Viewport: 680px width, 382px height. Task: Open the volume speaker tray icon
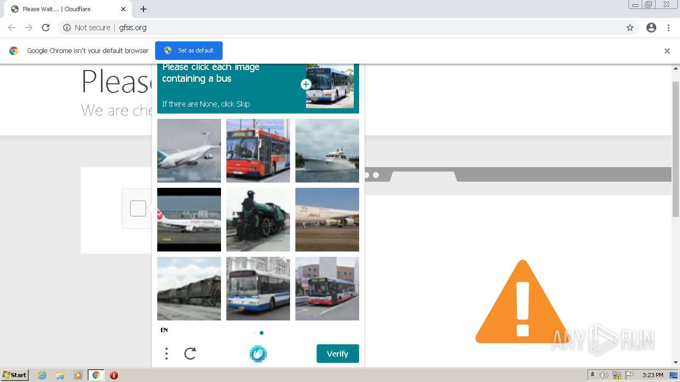tap(604, 375)
